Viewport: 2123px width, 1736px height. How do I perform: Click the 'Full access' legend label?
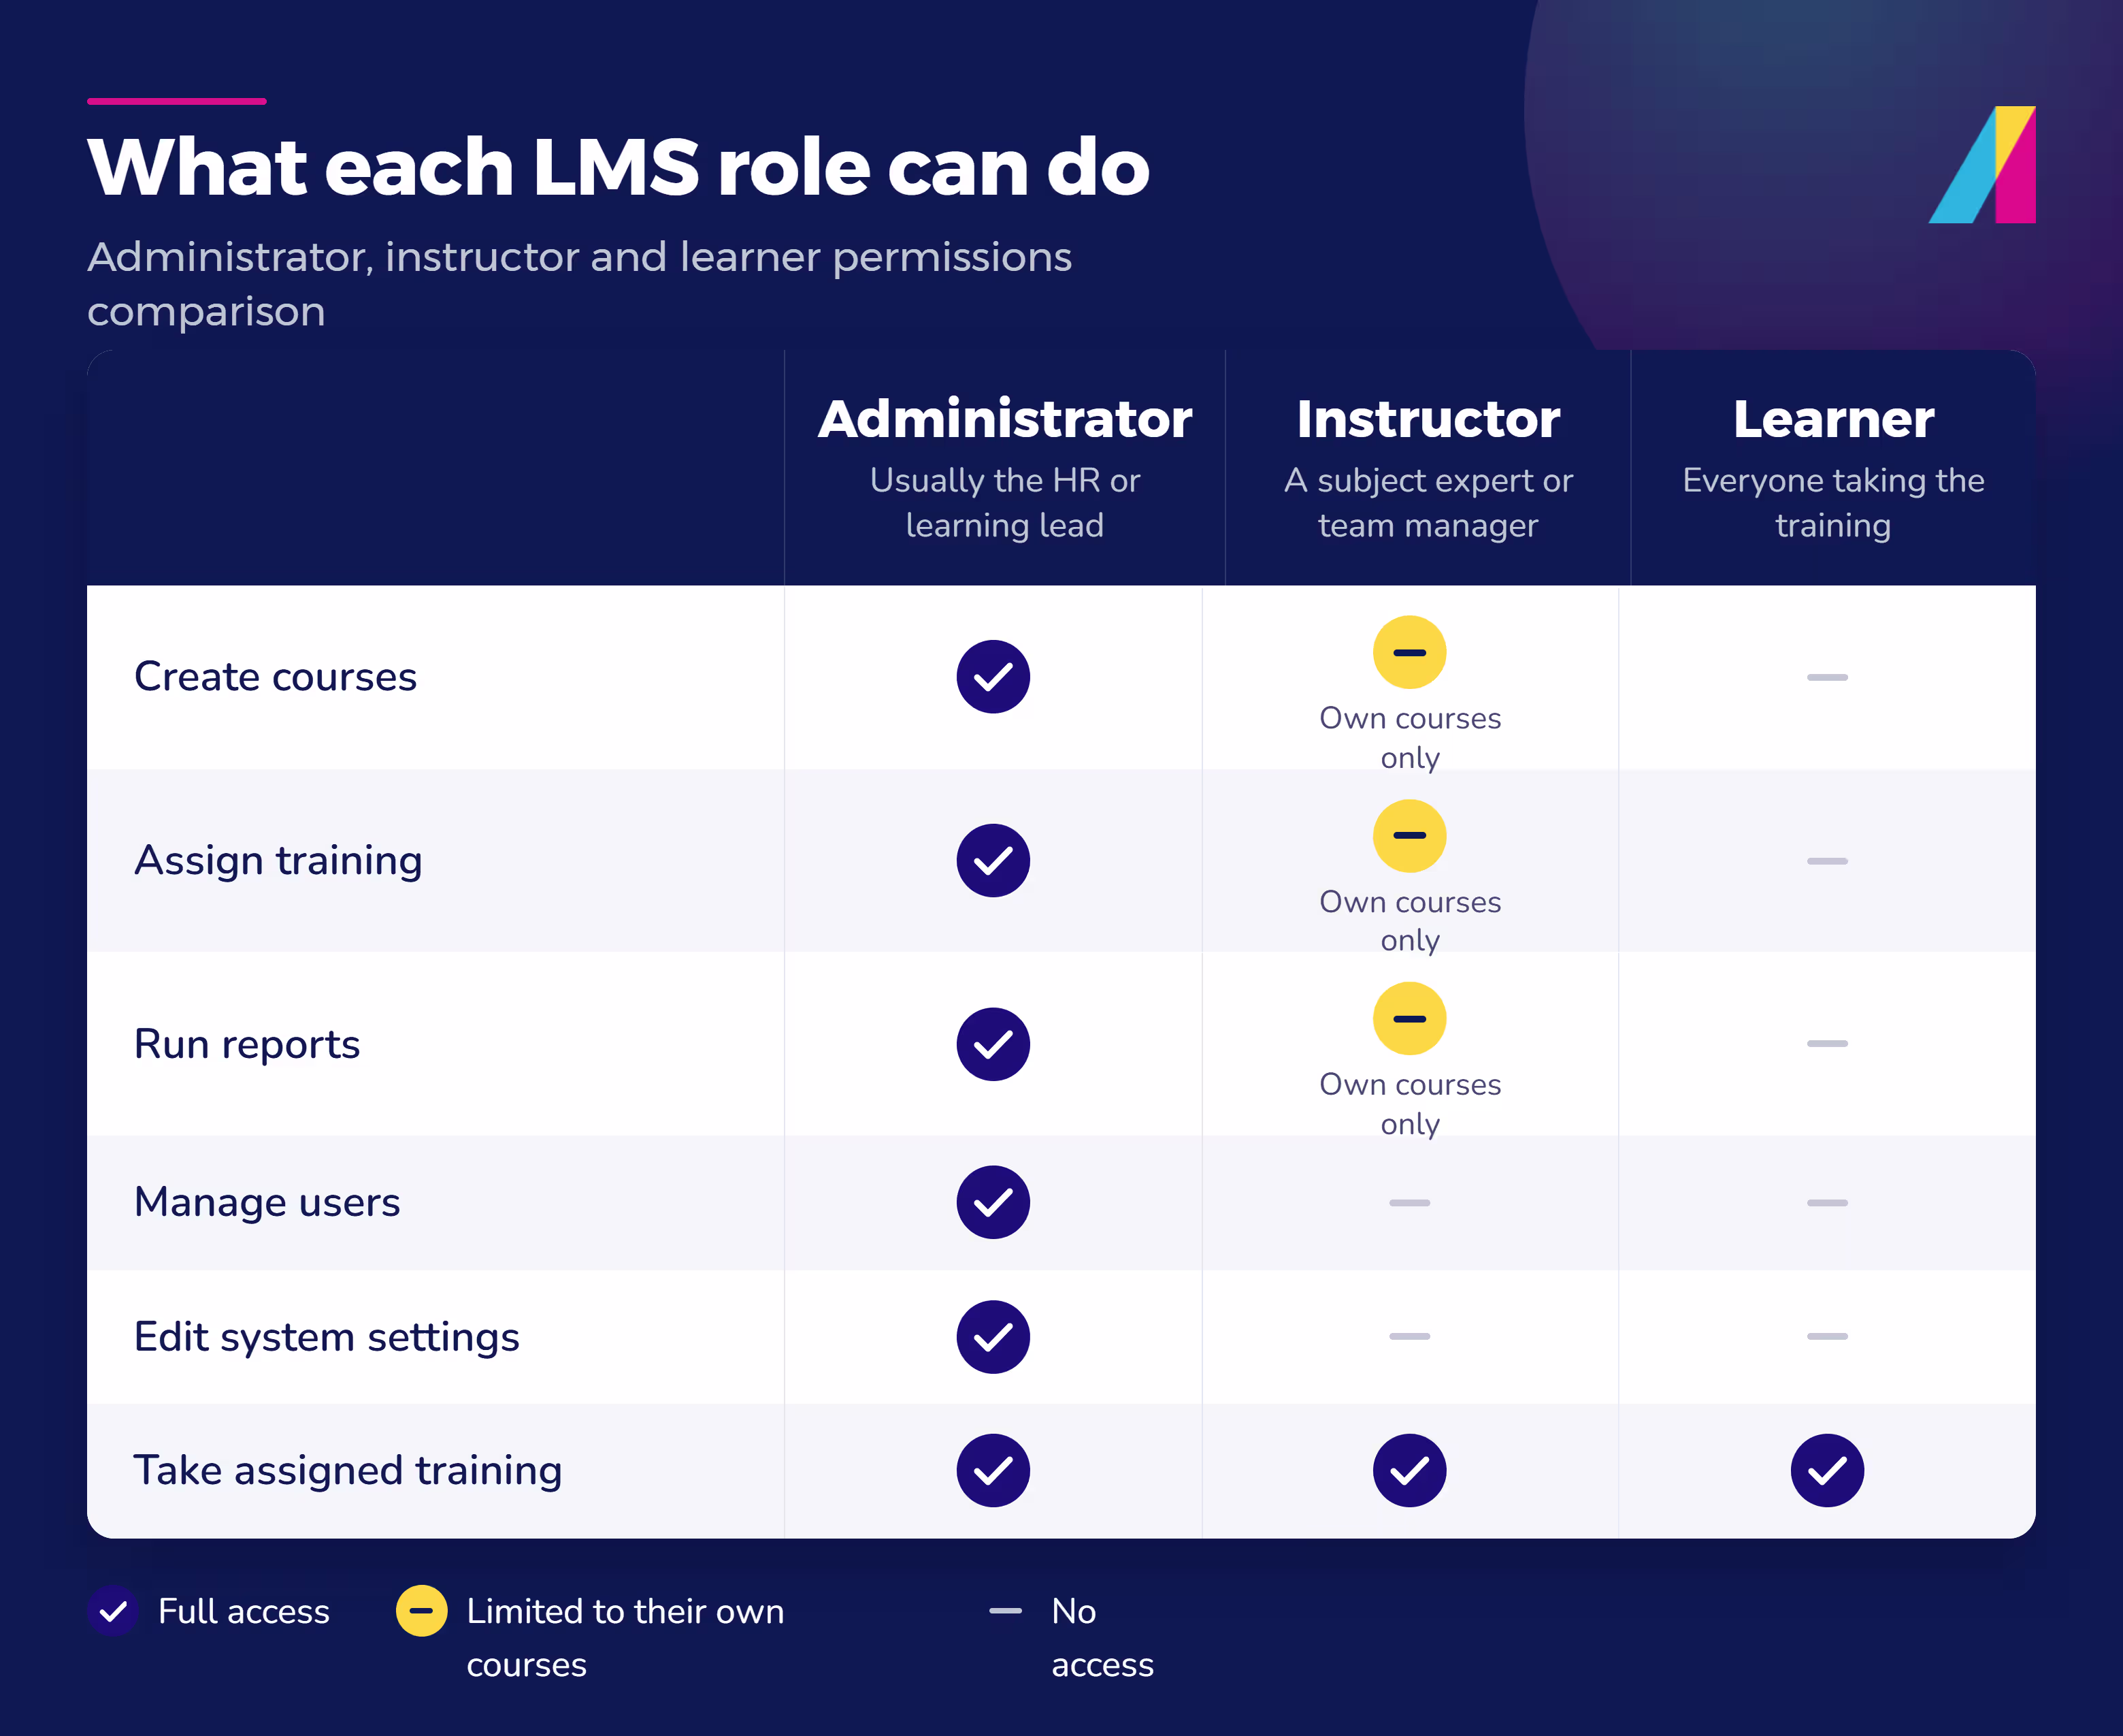click(x=244, y=1611)
